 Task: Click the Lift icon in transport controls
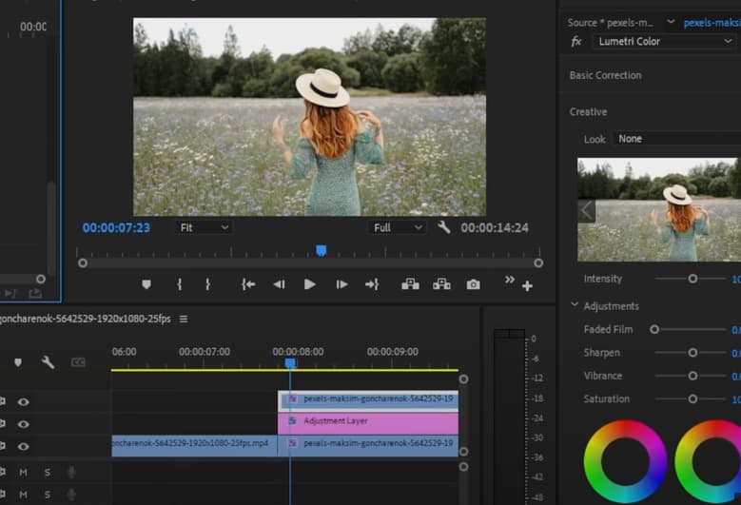click(410, 284)
